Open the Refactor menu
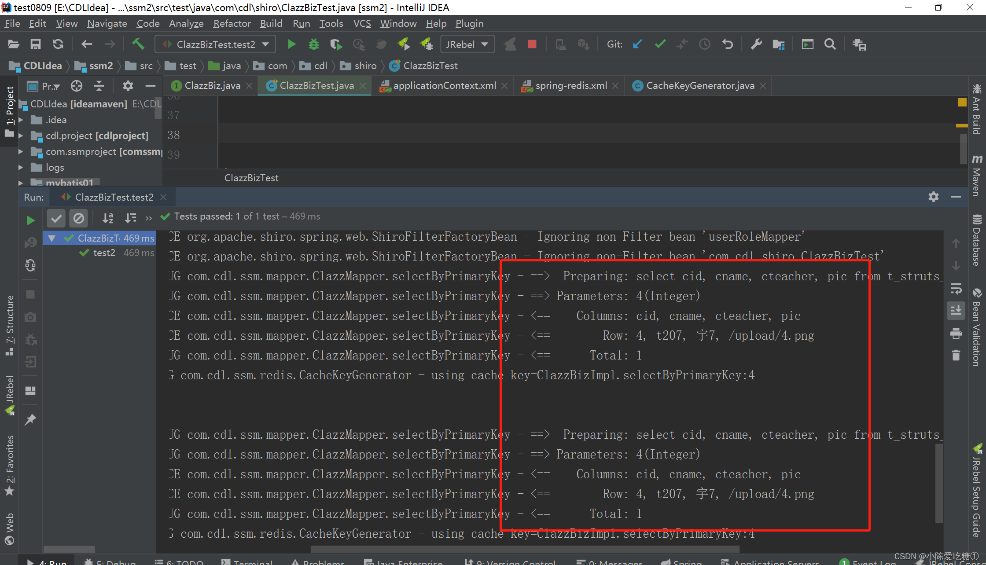Image resolution: width=986 pixels, height=565 pixels. tap(232, 23)
